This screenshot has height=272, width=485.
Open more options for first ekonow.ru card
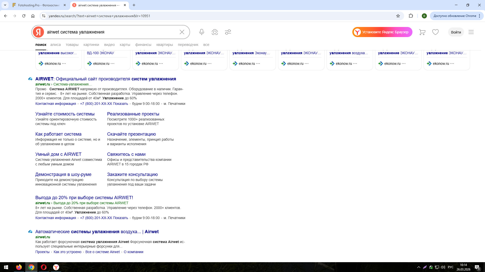[x=64, y=64]
